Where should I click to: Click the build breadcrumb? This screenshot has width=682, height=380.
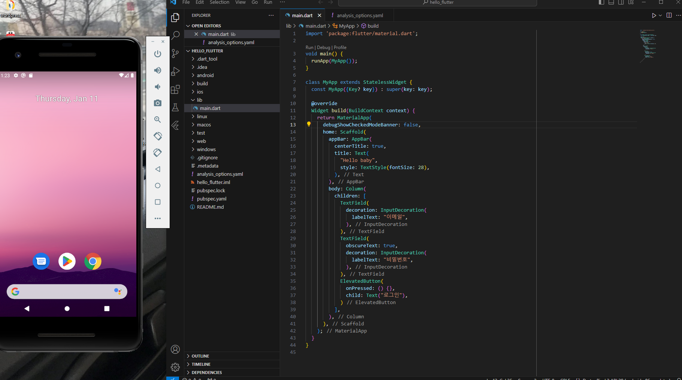(x=370, y=26)
